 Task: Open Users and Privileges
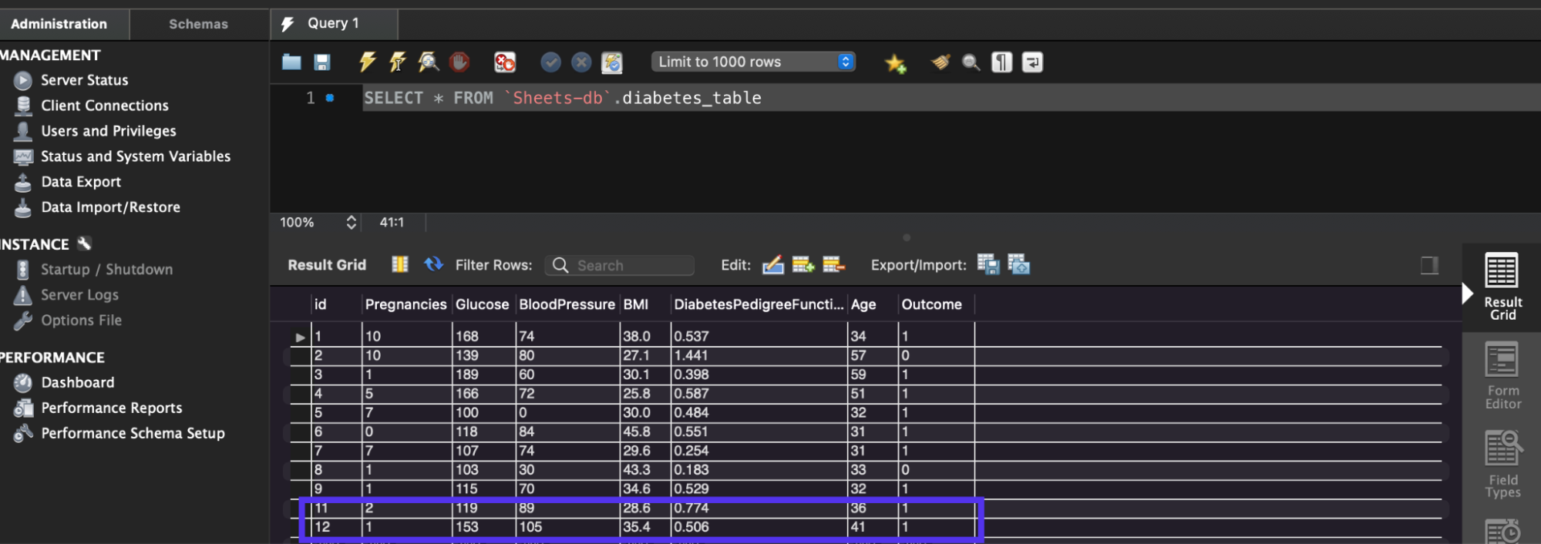tap(109, 131)
